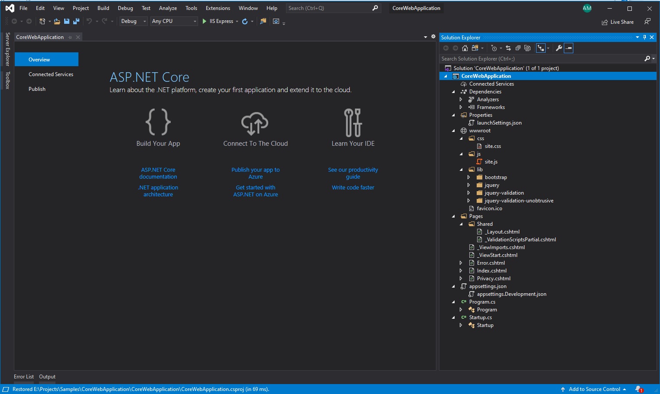
Task: Click Get started with ASP.NET on Azure
Action: (x=256, y=191)
